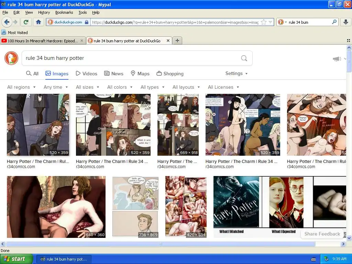
Task: Click the Windows start button
Action: click(x=16, y=259)
